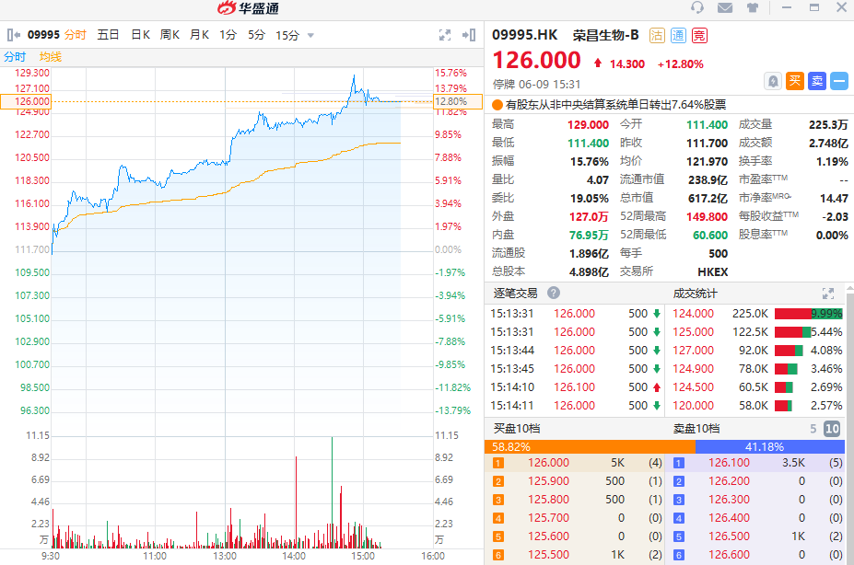Select ask level 1 price 126.100
854x565 pixels.
(729, 463)
